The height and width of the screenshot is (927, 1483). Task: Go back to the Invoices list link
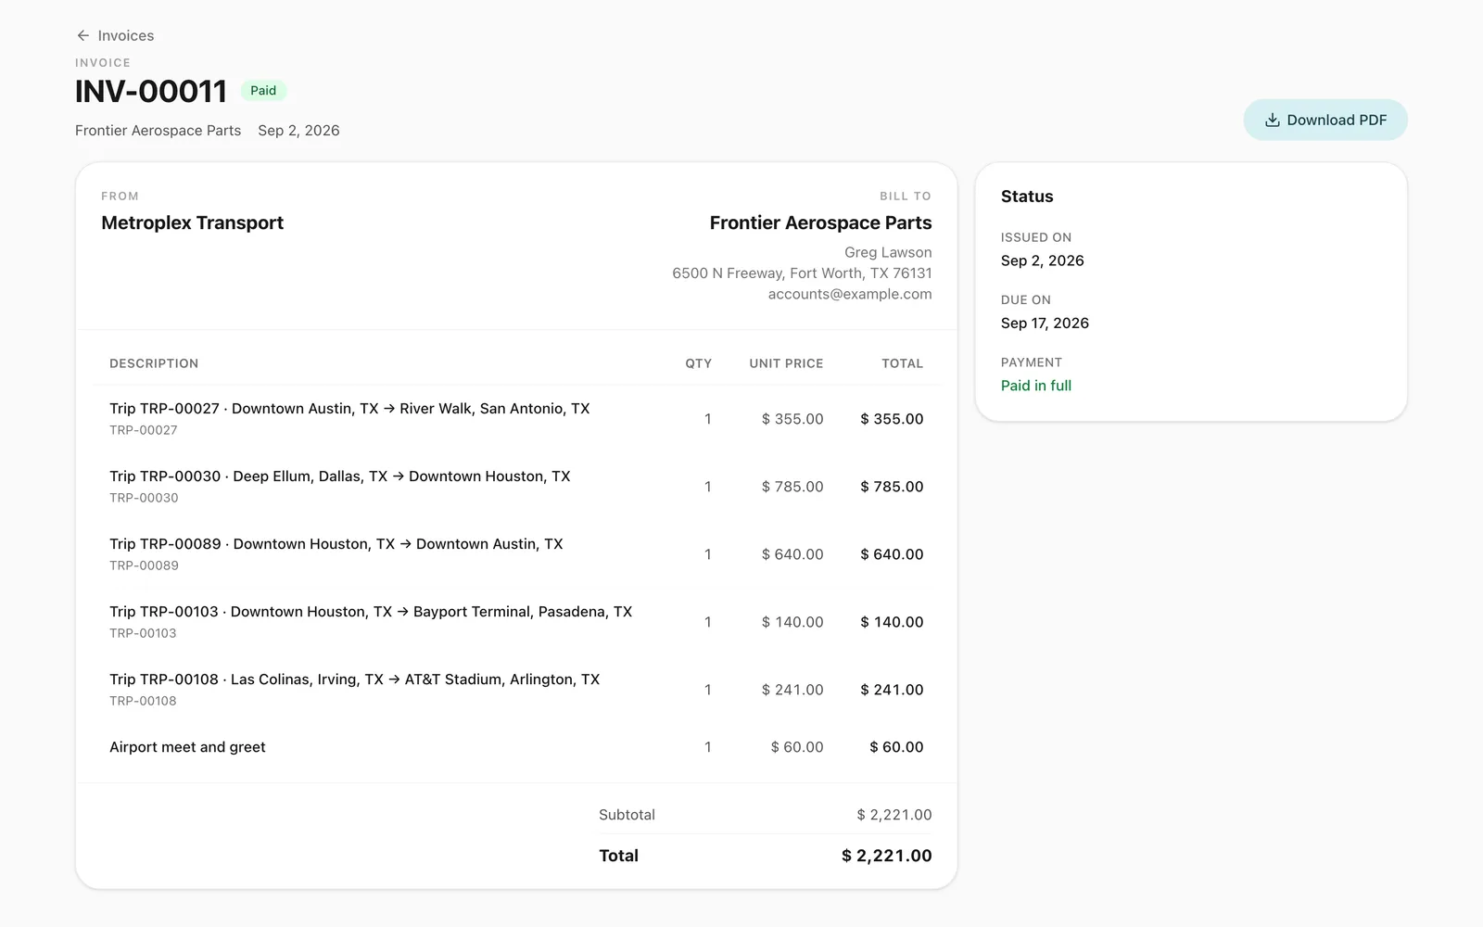(115, 35)
